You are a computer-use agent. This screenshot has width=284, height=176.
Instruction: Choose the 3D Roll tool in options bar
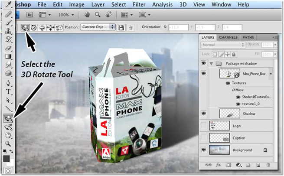[x=33, y=27]
